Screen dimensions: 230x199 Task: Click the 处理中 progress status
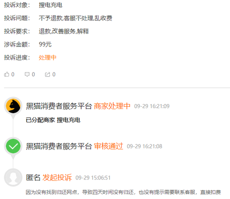pos(48,57)
